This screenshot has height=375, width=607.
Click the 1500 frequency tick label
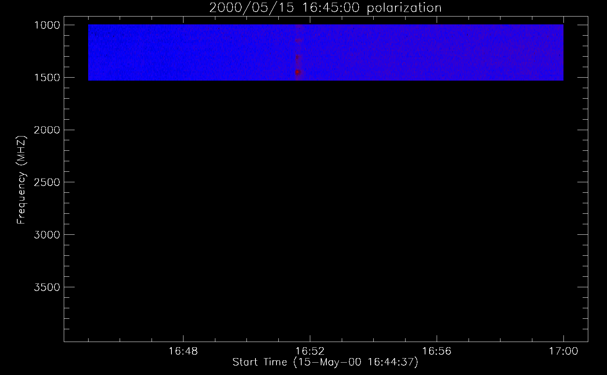(47, 77)
